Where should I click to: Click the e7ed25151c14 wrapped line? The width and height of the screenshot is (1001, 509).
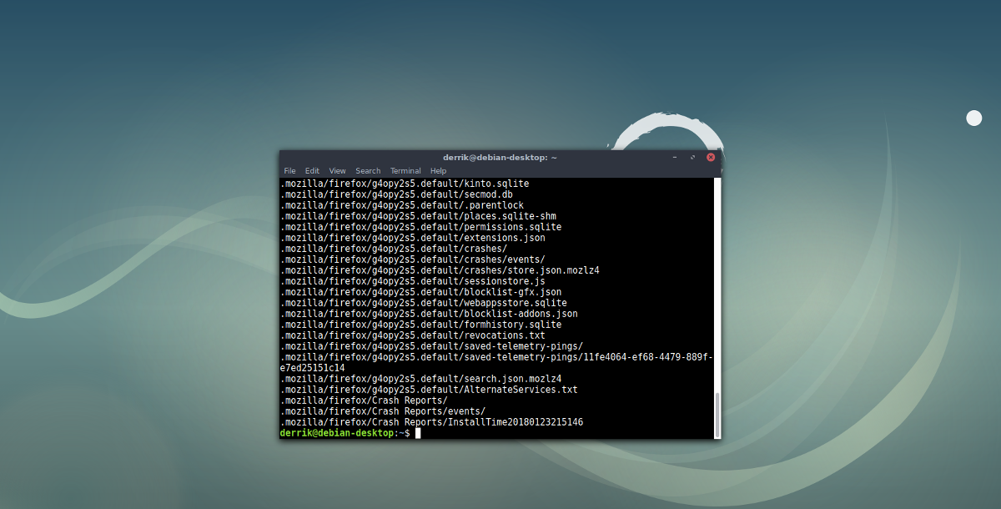[x=313, y=368]
